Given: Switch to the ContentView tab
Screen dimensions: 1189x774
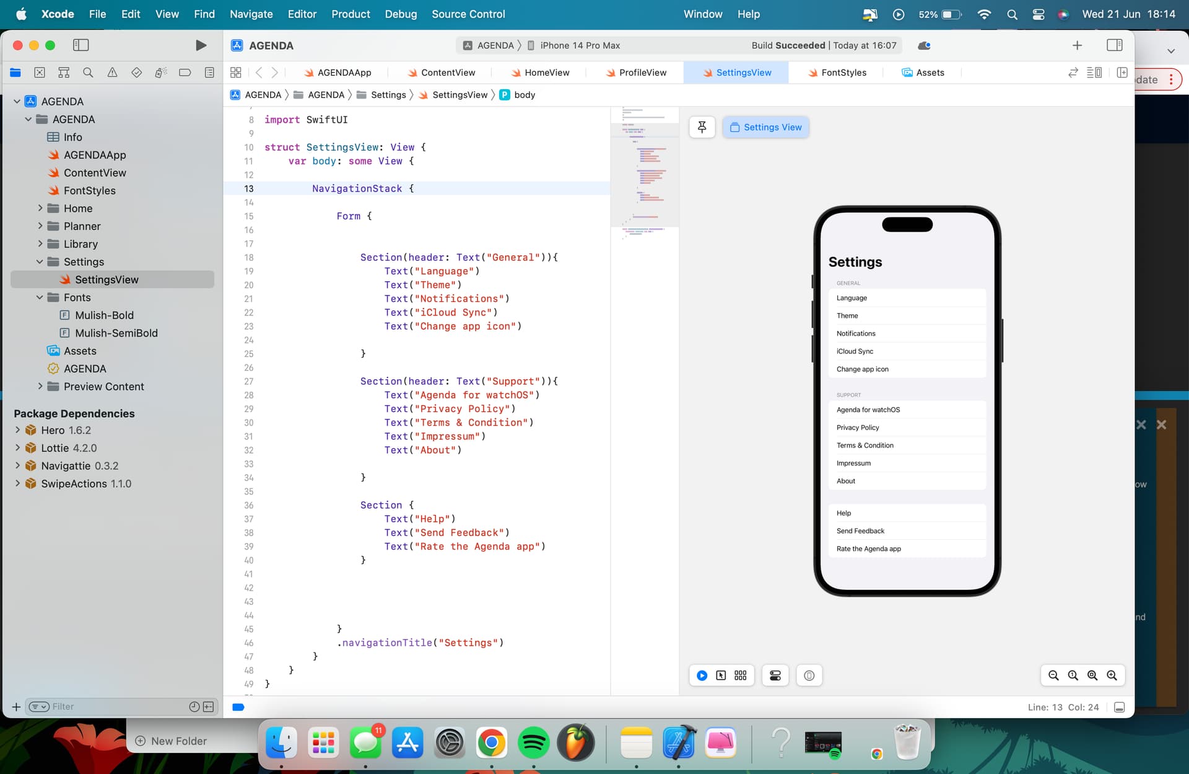Looking at the screenshot, I should pyautogui.click(x=441, y=73).
